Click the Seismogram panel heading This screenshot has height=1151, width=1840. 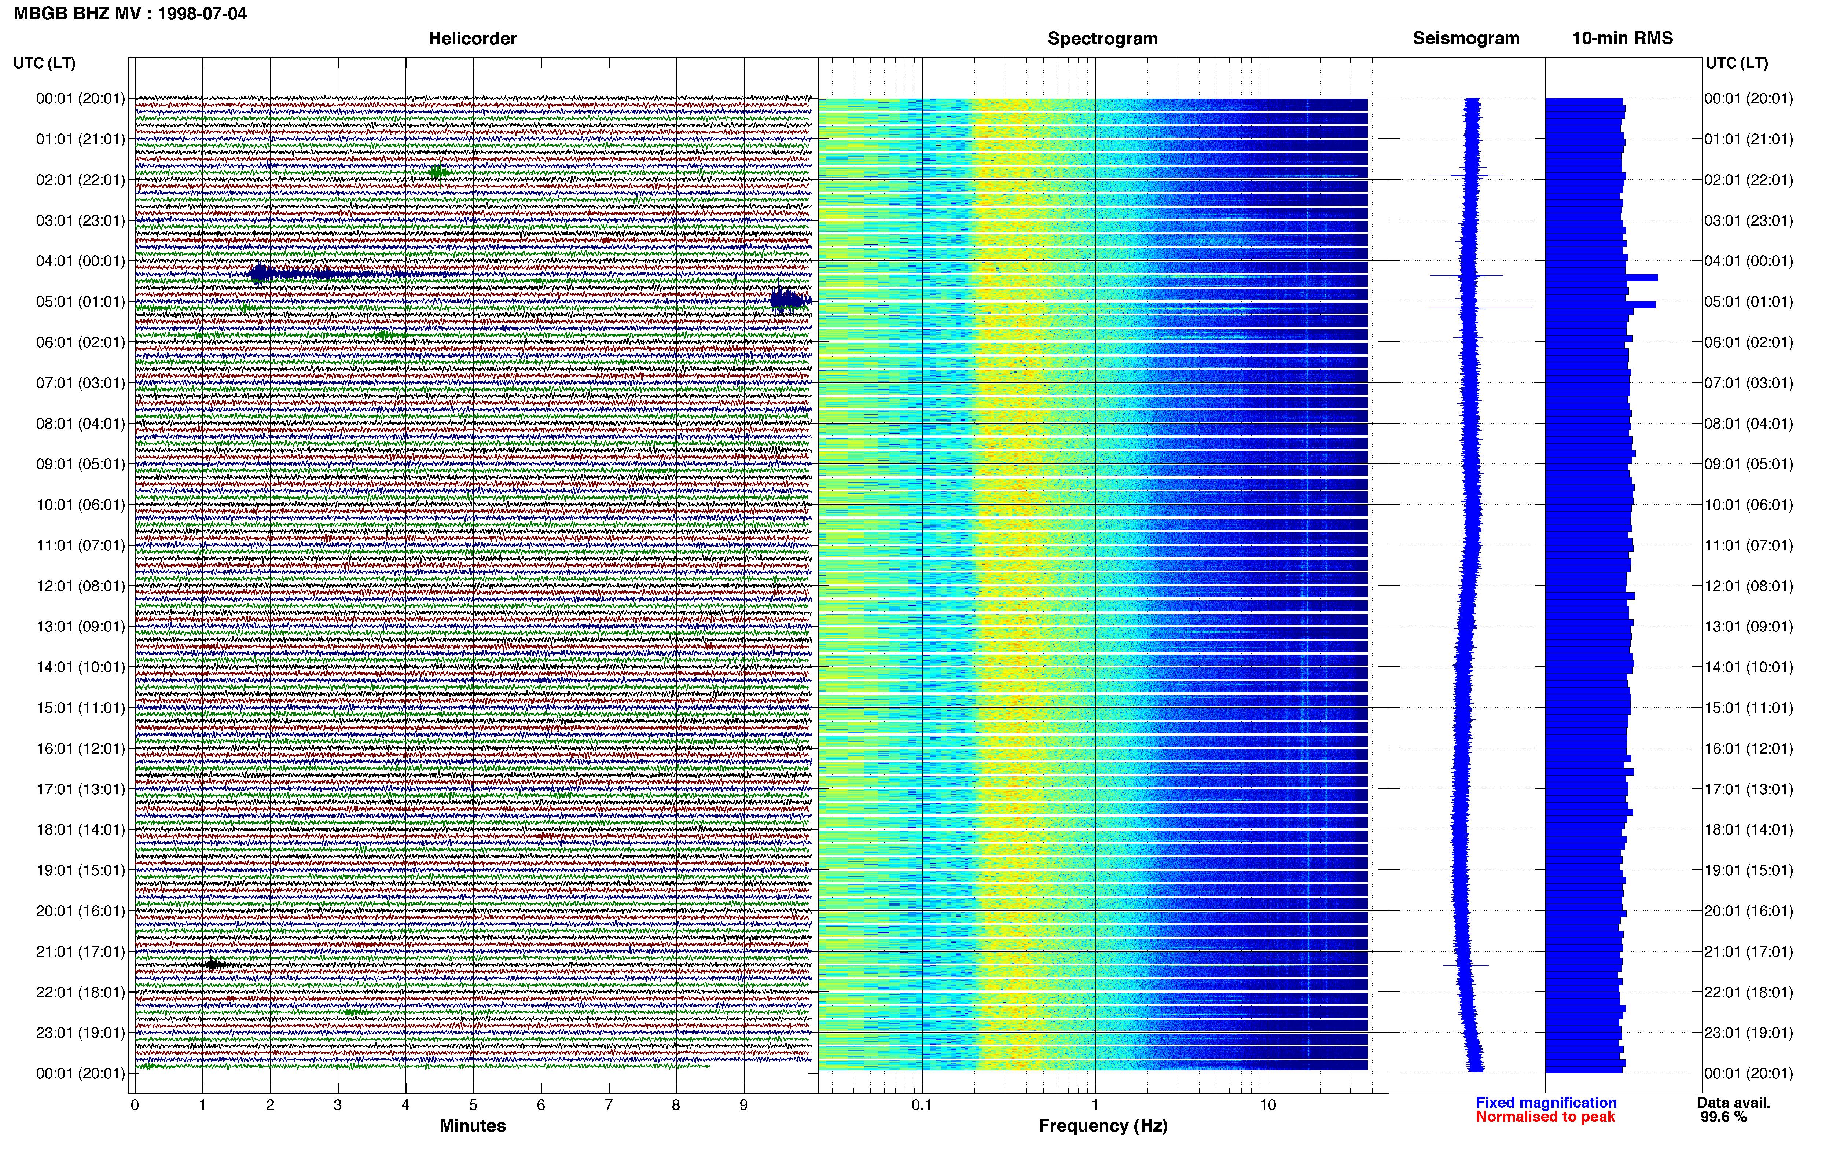pos(1466,38)
